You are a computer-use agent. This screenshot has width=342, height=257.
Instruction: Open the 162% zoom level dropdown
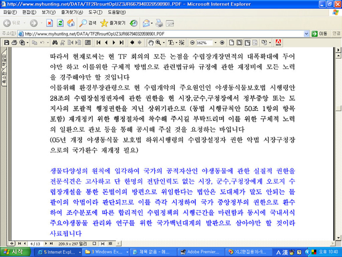pyautogui.click(x=214, y=42)
